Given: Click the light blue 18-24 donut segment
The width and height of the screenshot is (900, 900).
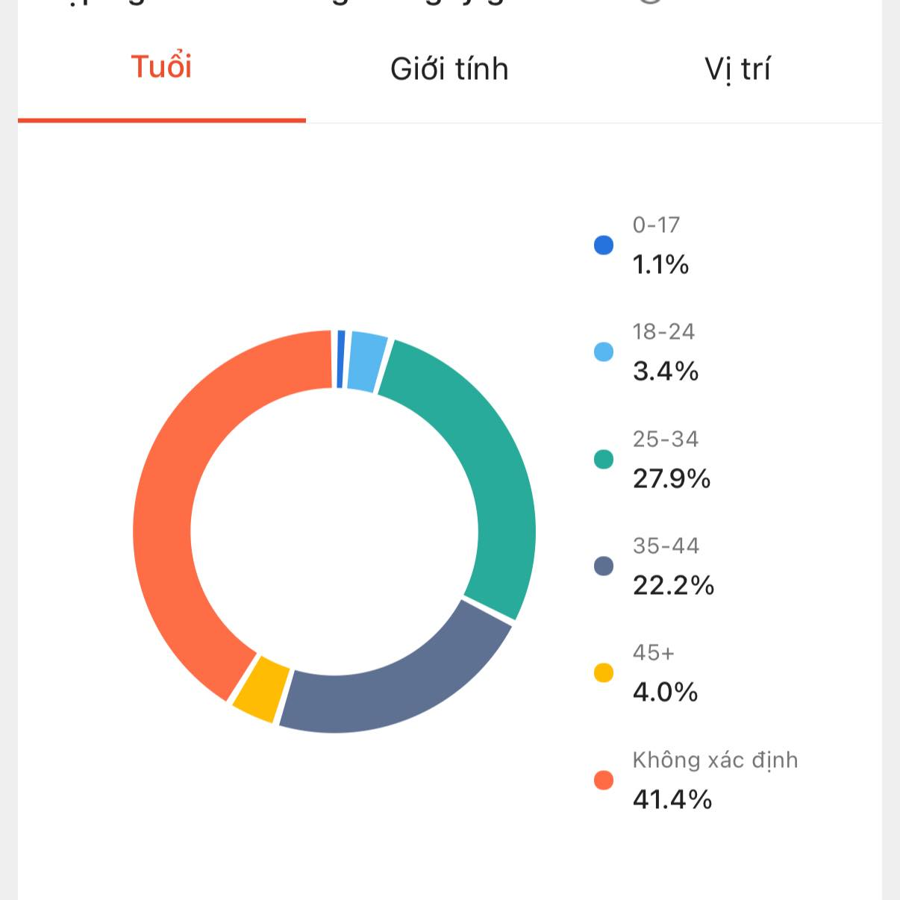Looking at the screenshot, I should (366, 361).
